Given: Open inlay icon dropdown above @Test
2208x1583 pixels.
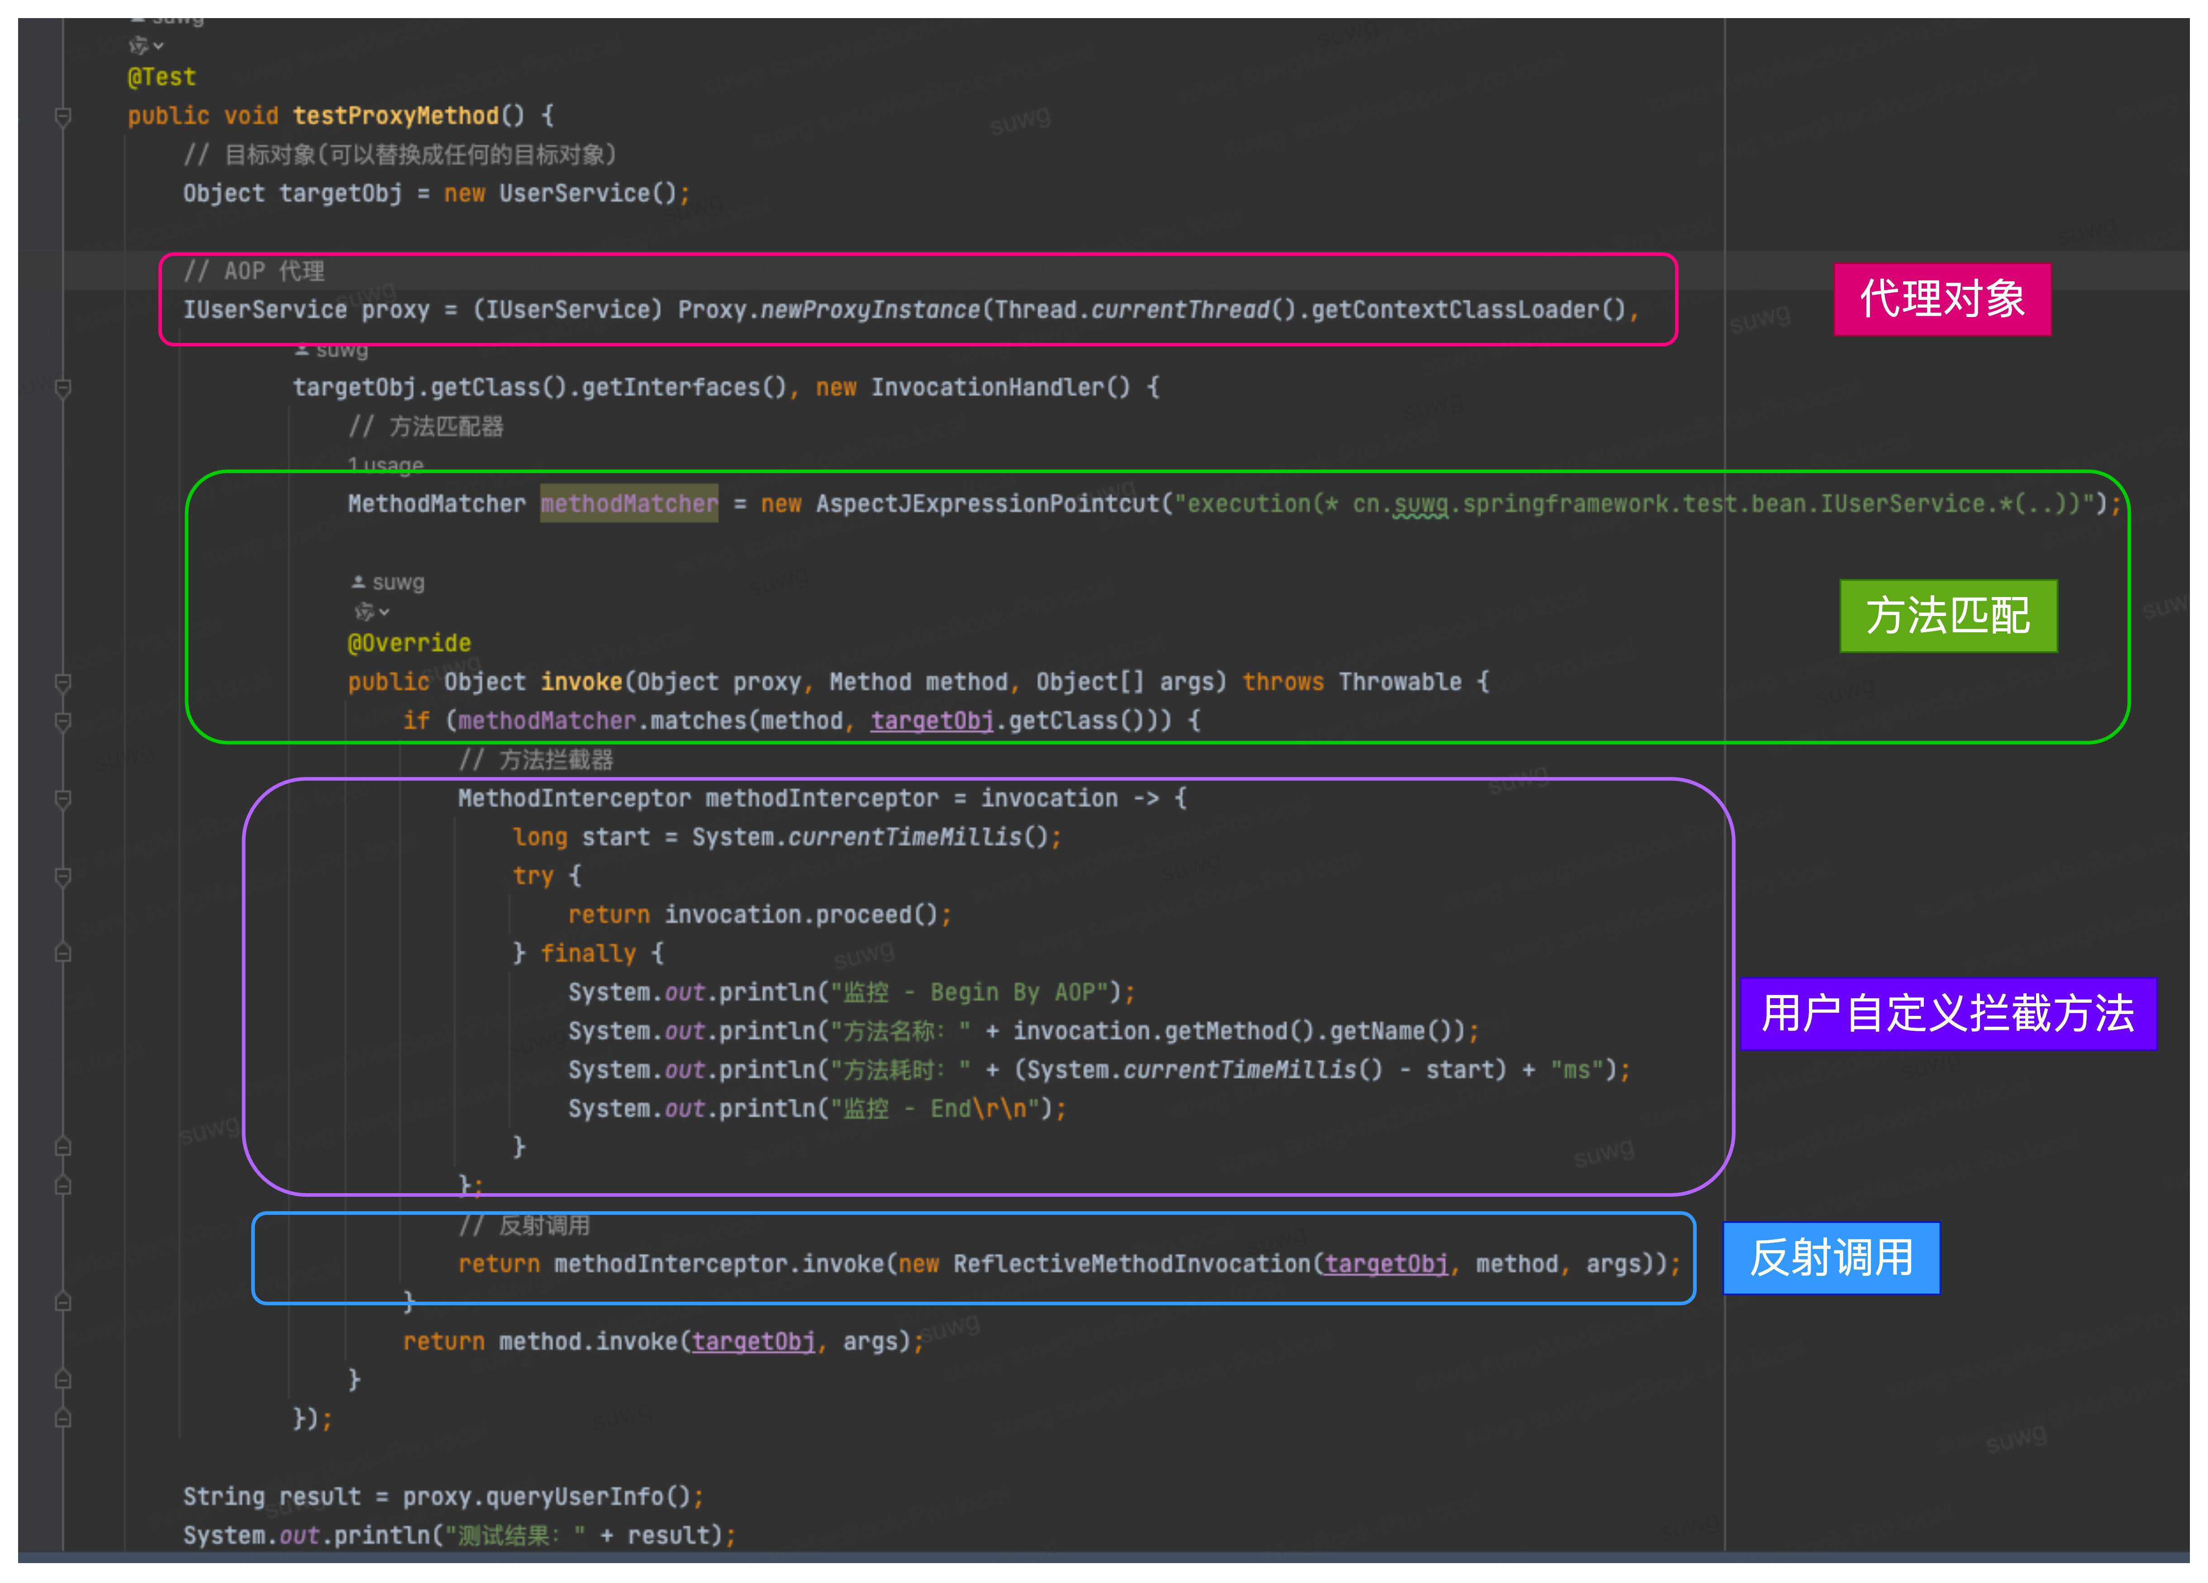Looking at the screenshot, I should 146,46.
